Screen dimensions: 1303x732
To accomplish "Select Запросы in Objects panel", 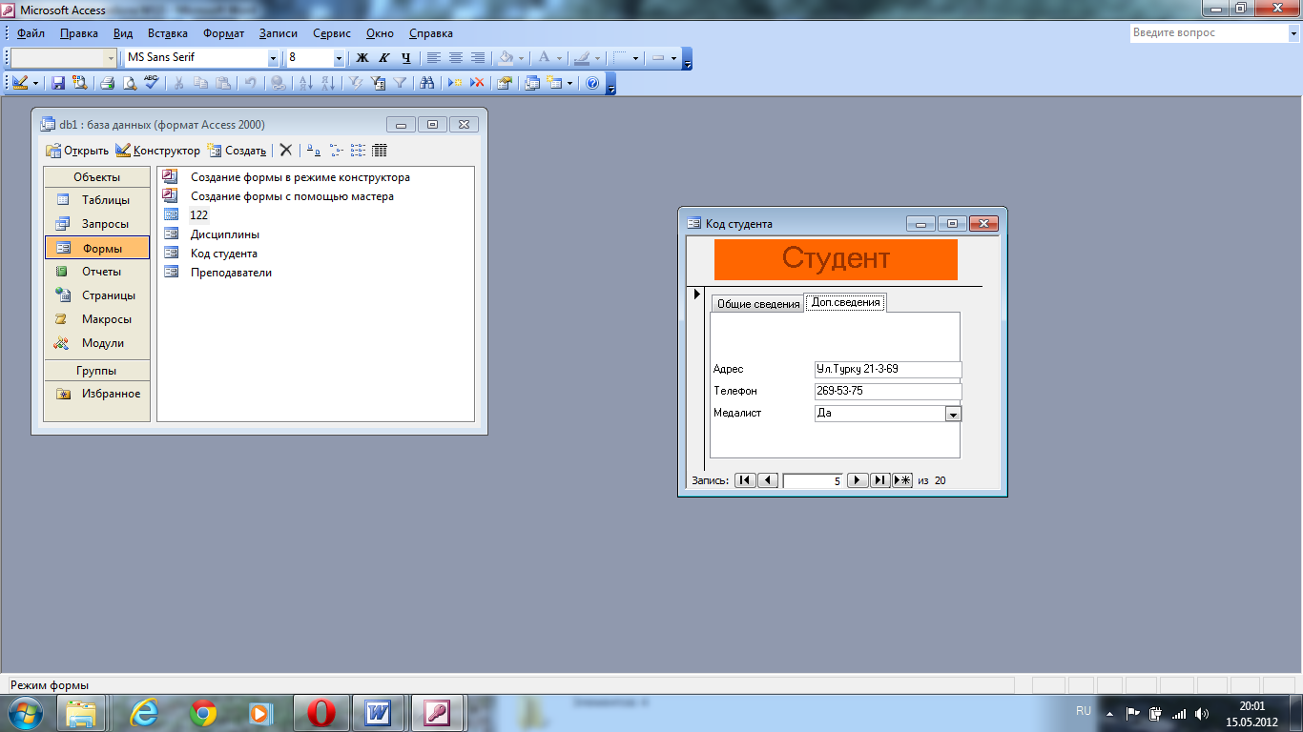I will (96, 224).
